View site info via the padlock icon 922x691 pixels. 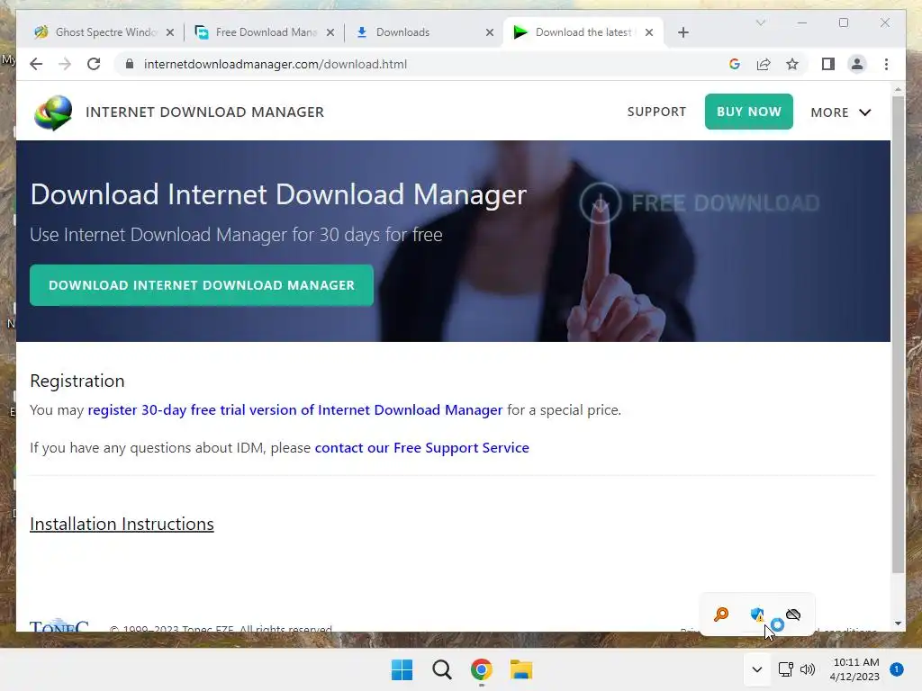click(130, 64)
